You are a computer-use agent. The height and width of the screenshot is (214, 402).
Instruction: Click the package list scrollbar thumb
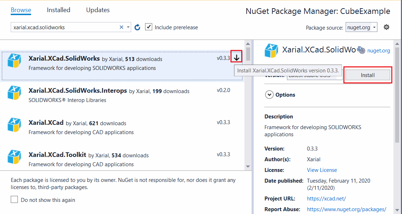point(248,53)
